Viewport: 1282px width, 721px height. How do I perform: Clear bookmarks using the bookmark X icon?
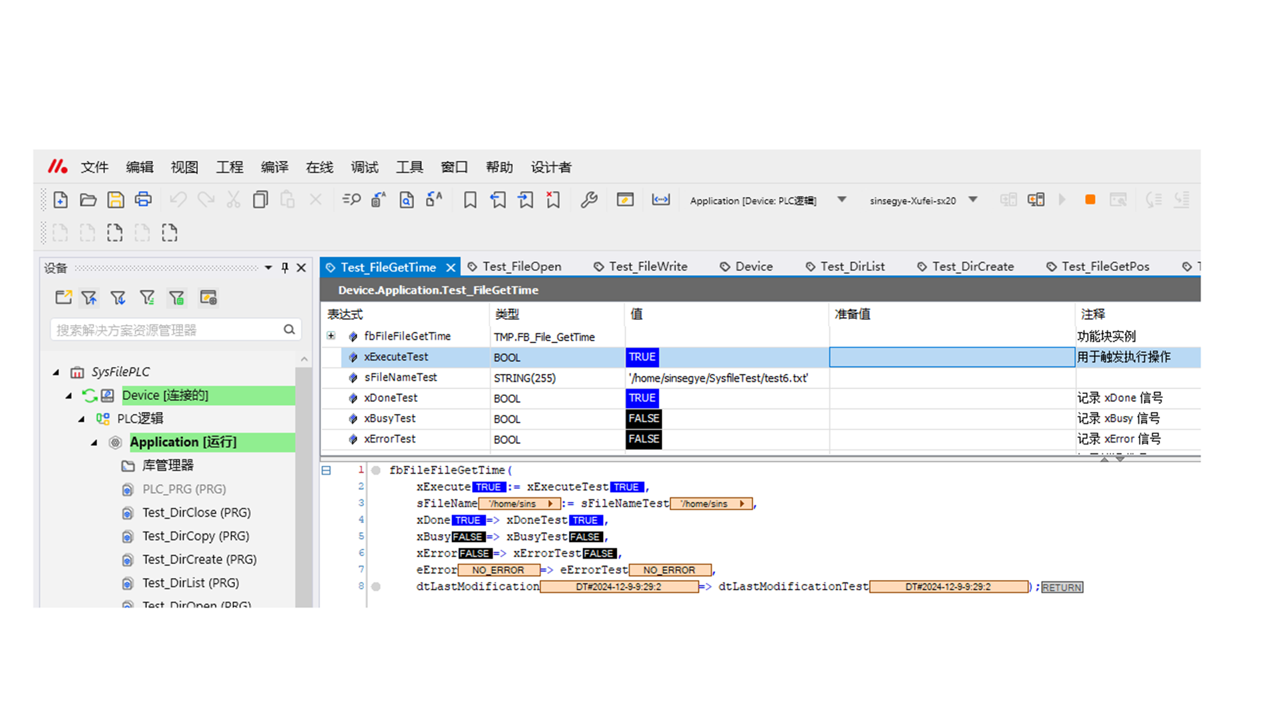[x=553, y=200]
